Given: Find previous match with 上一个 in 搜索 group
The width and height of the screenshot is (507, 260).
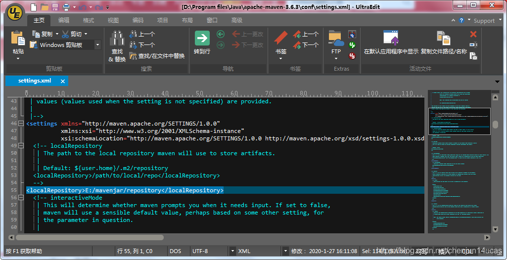Looking at the screenshot, I should (x=142, y=34).
